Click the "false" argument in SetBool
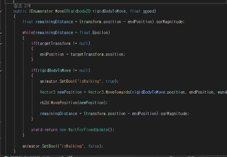Viewport: 227px width, 157px height. tap(94, 146)
